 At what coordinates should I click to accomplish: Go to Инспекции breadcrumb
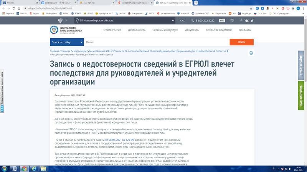click(x=80, y=51)
